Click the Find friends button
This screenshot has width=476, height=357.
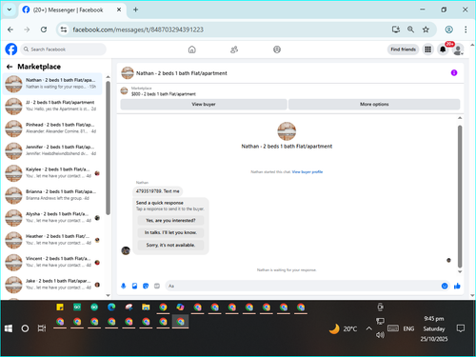(403, 50)
